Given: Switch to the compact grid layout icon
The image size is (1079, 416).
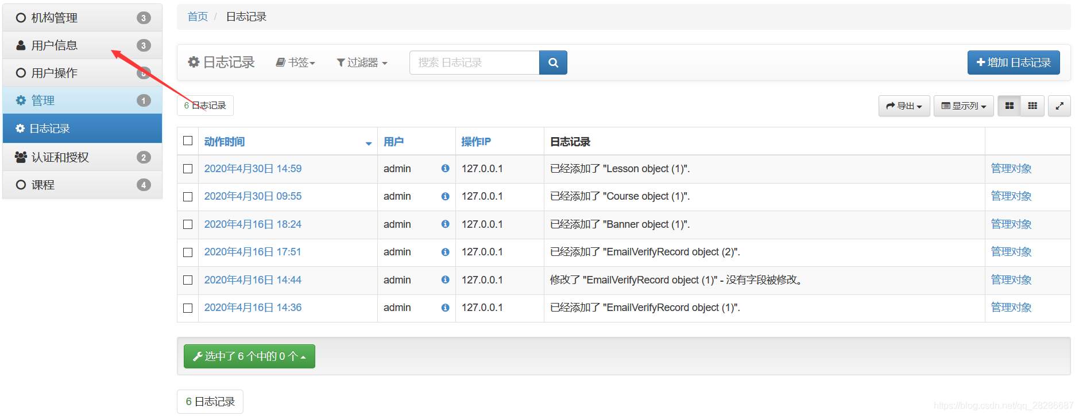Looking at the screenshot, I should click(1032, 106).
